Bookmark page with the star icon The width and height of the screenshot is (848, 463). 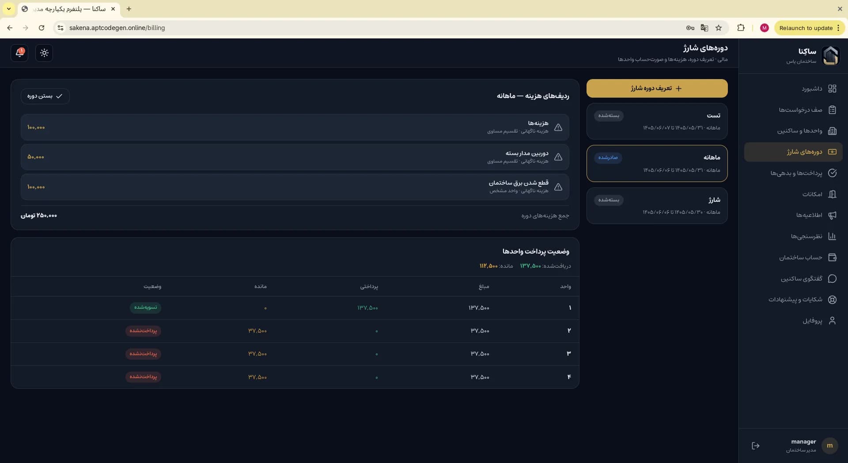[719, 28]
